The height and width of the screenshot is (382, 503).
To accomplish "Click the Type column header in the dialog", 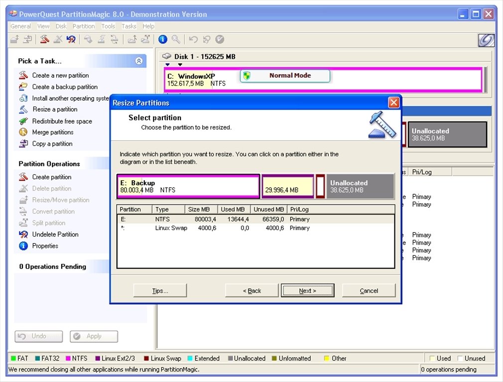I will [x=169, y=210].
